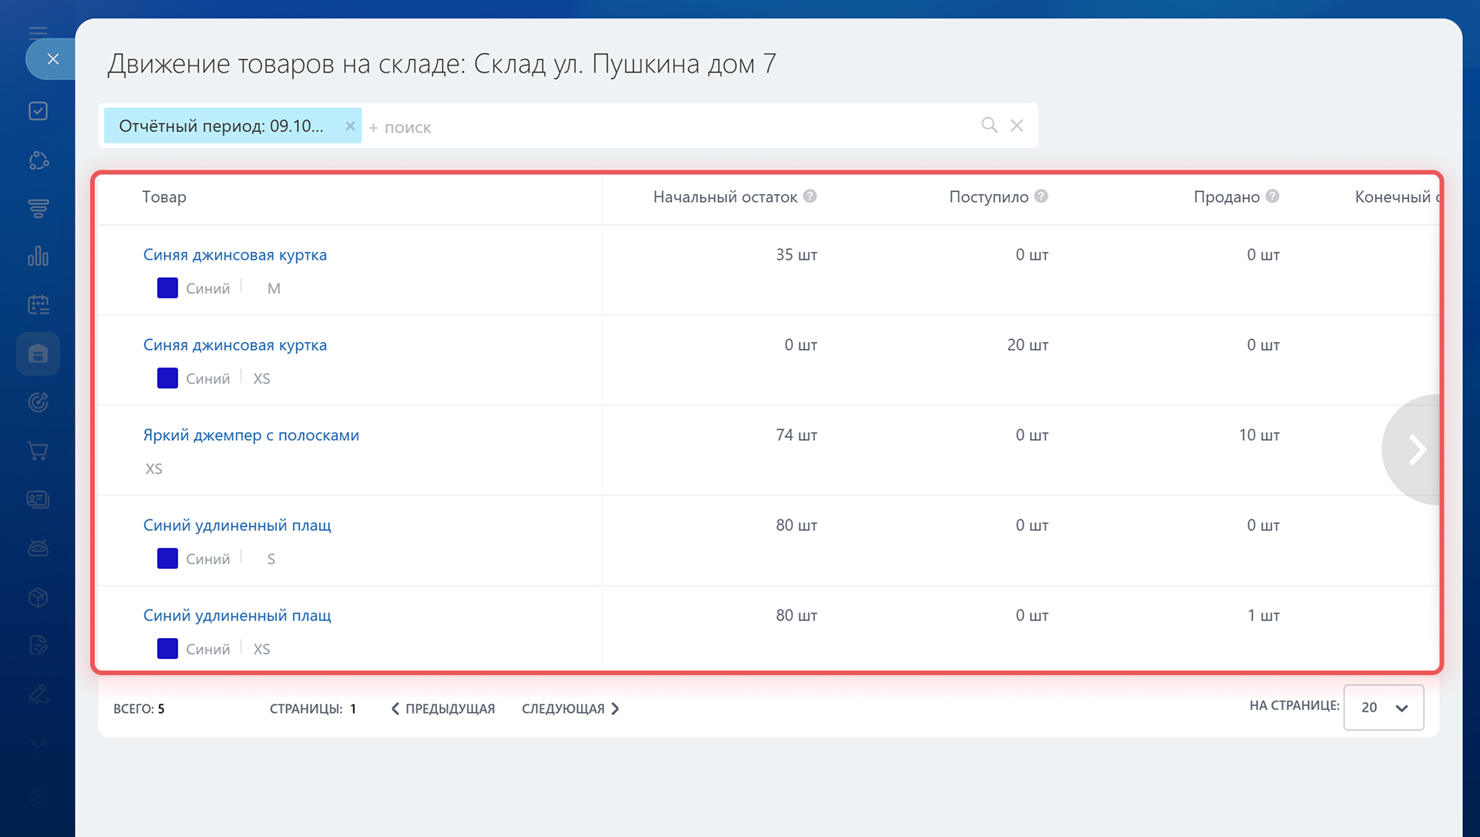Go to ПРЕДЫДУЩАЯ page
The image size is (1480, 837).
[x=443, y=708]
